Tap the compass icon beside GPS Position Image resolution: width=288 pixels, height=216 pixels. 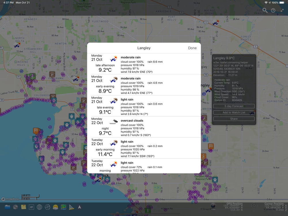pyautogui.click(x=213, y=205)
